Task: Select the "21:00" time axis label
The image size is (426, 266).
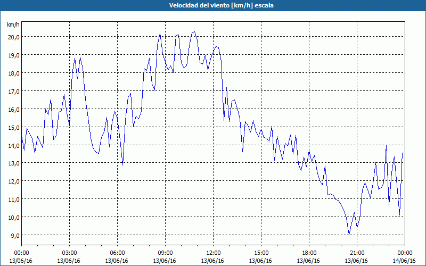Action: pos(357,253)
